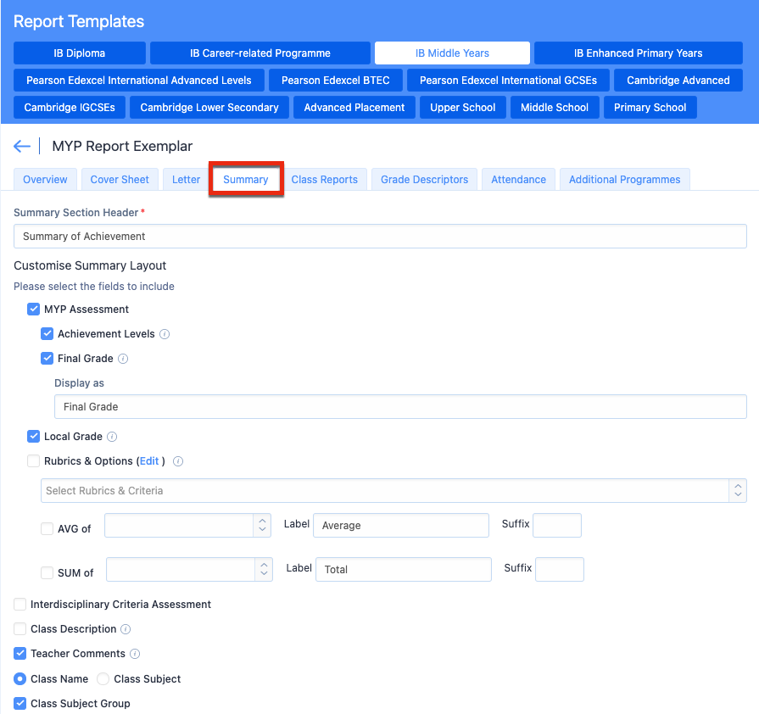
Task: Choose Cambridge Advanced
Action: coord(678,81)
